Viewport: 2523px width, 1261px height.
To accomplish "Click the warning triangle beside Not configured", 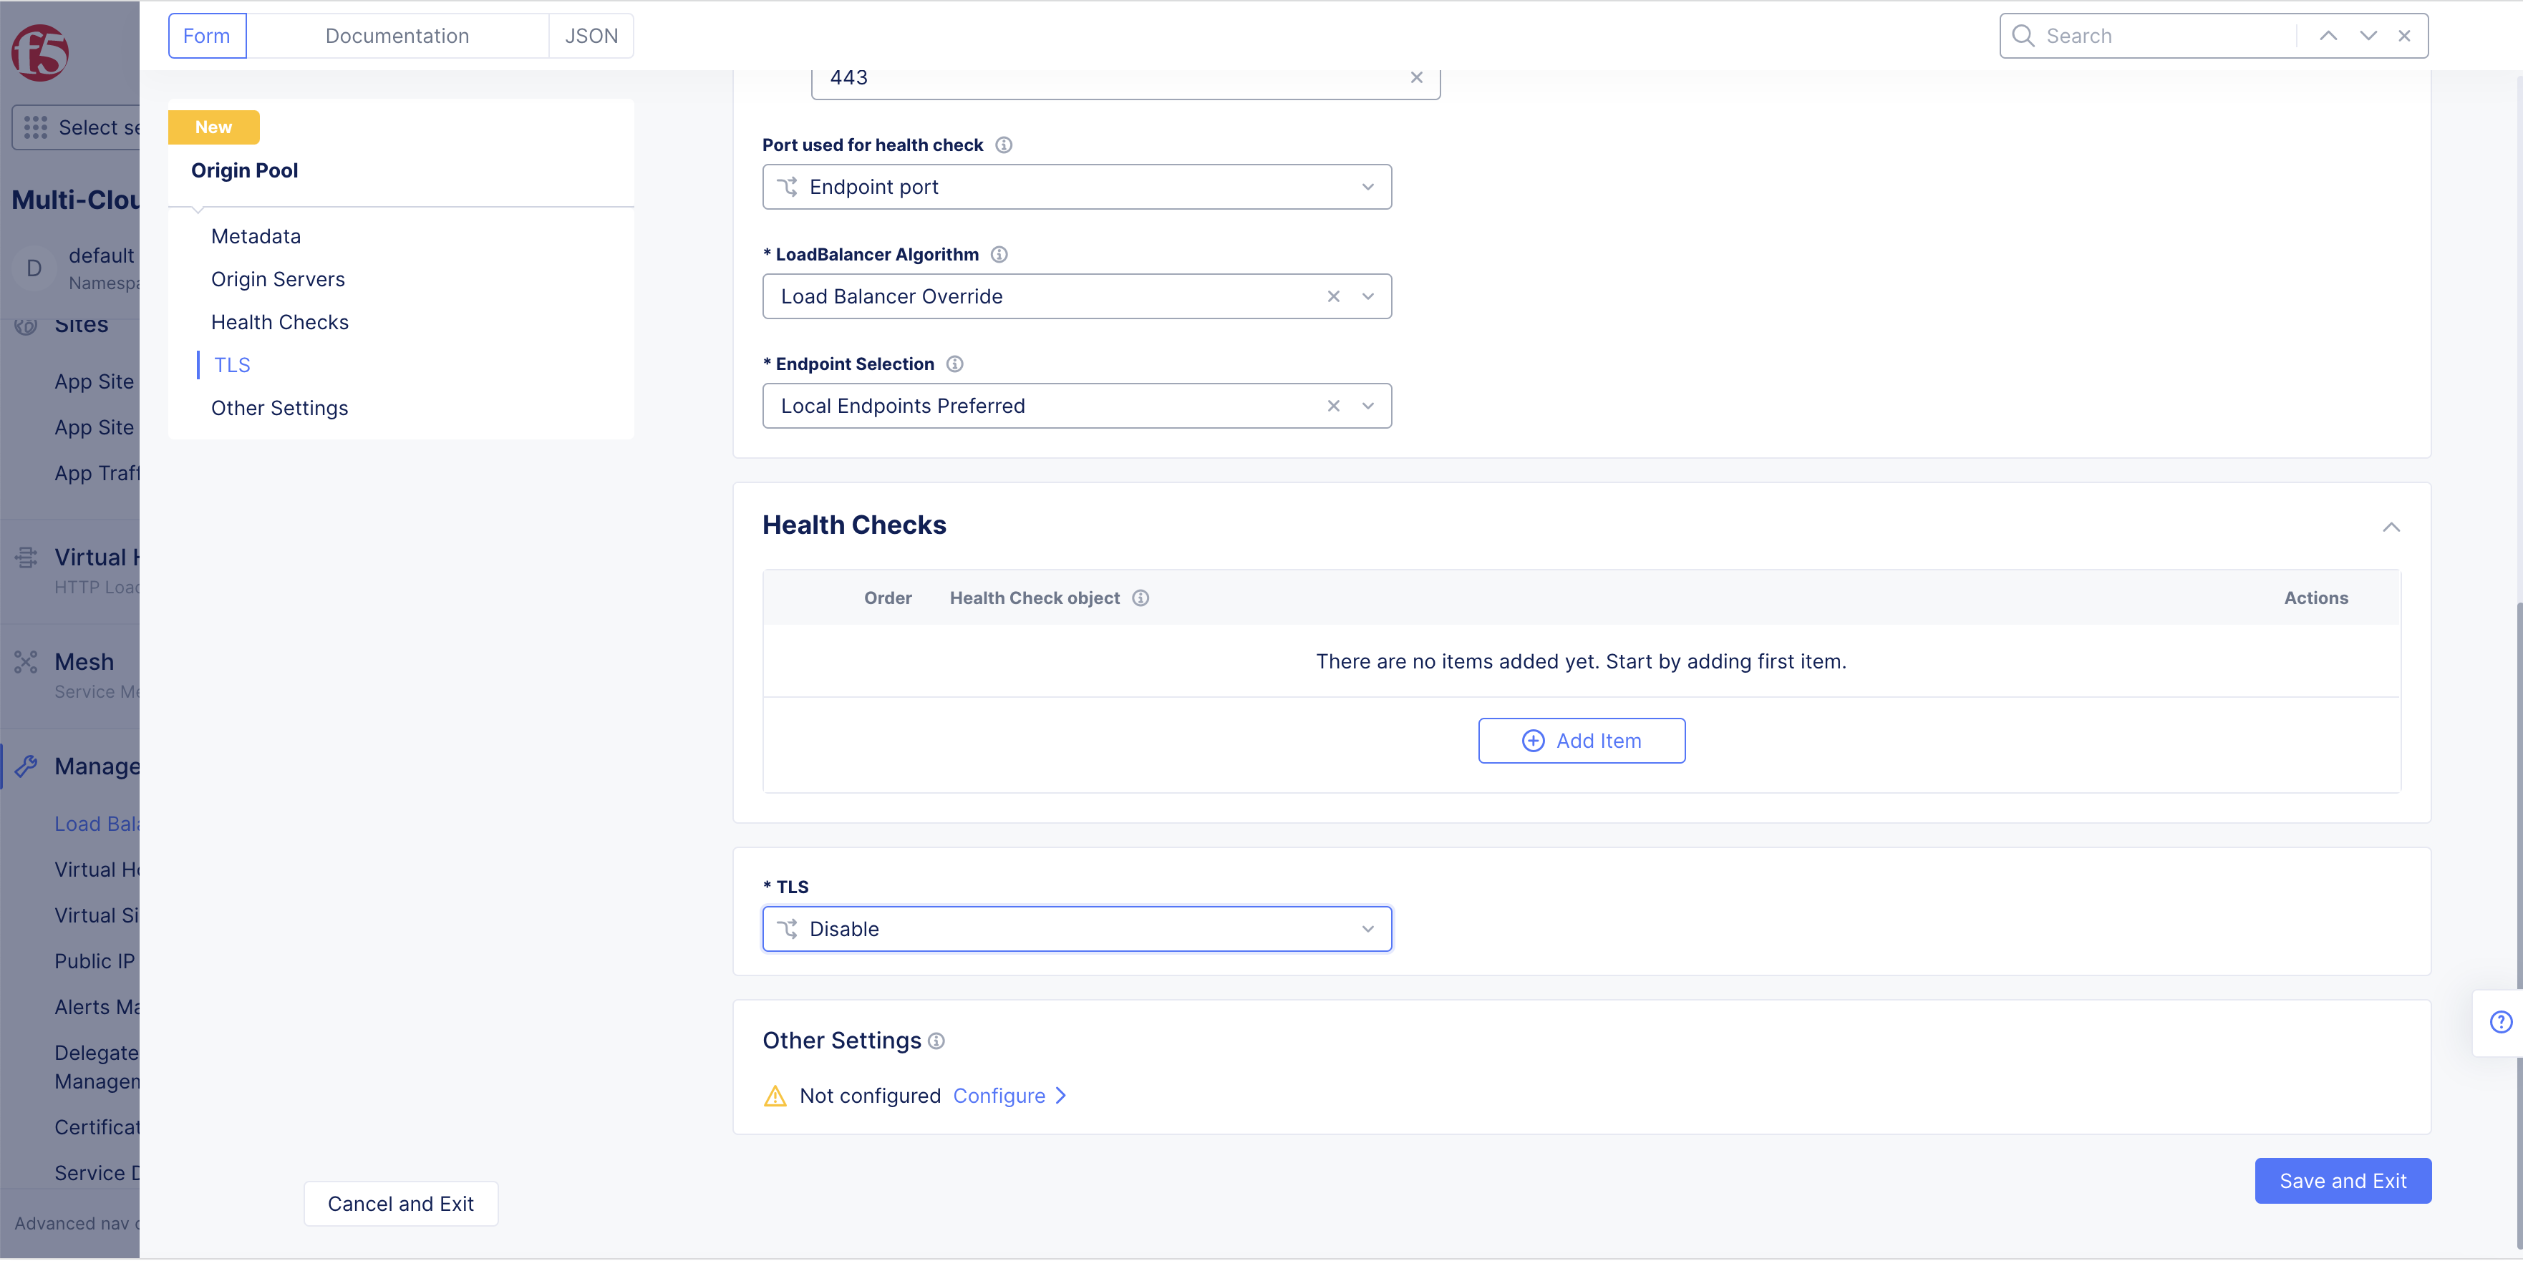I will click(775, 1096).
